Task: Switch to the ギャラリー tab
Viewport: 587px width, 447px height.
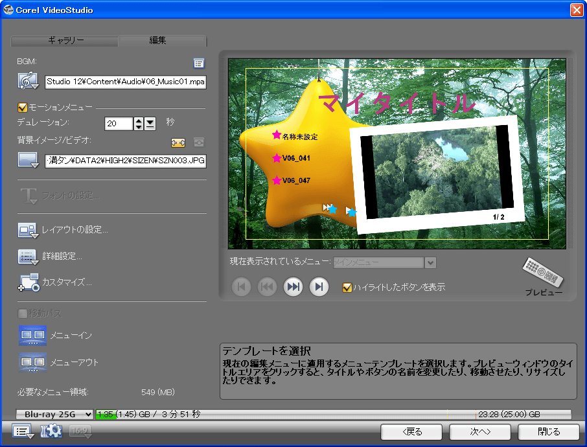Action: [65, 40]
